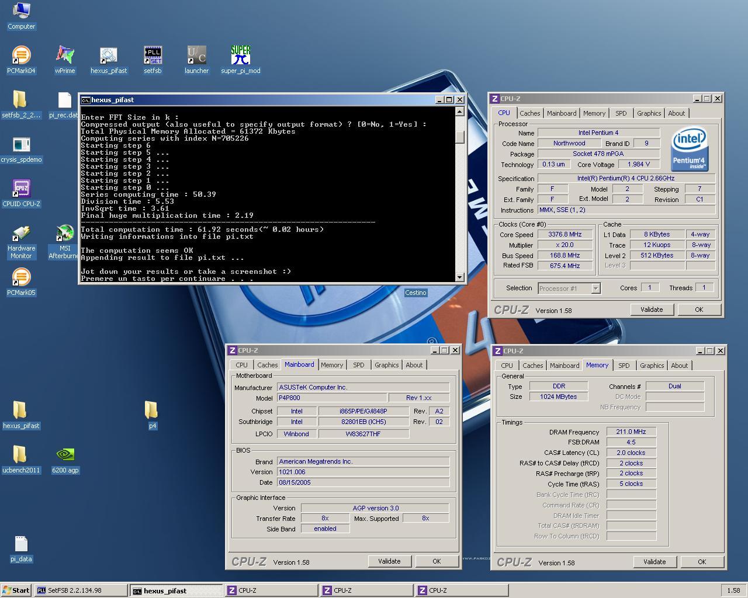Viewport: 748px width, 598px height.
Task: Click the console scrollbar up arrow
Action: pos(460,112)
